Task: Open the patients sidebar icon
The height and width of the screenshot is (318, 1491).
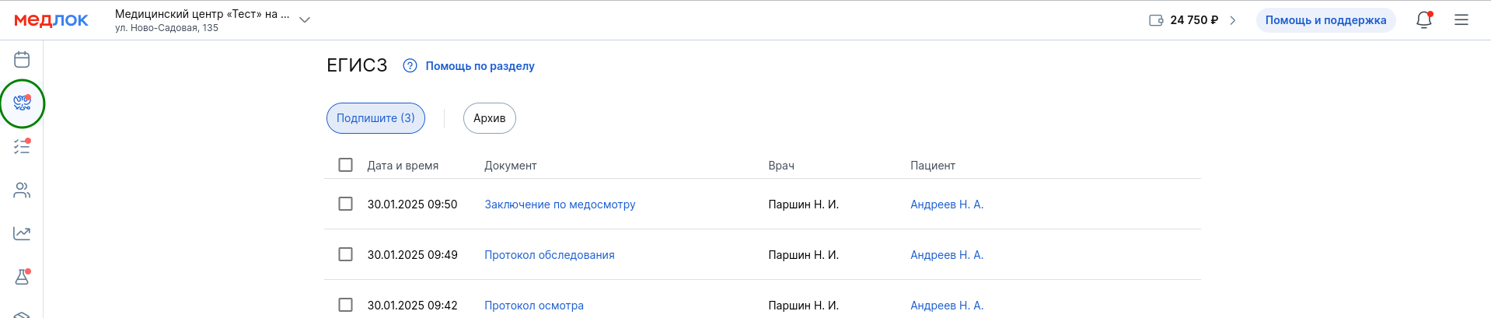Action: [x=22, y=190]
